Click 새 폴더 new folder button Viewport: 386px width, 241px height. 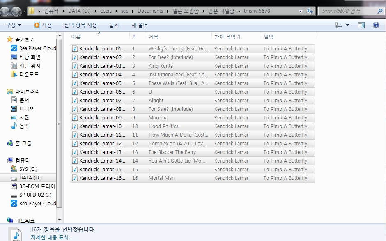(139, 25)
